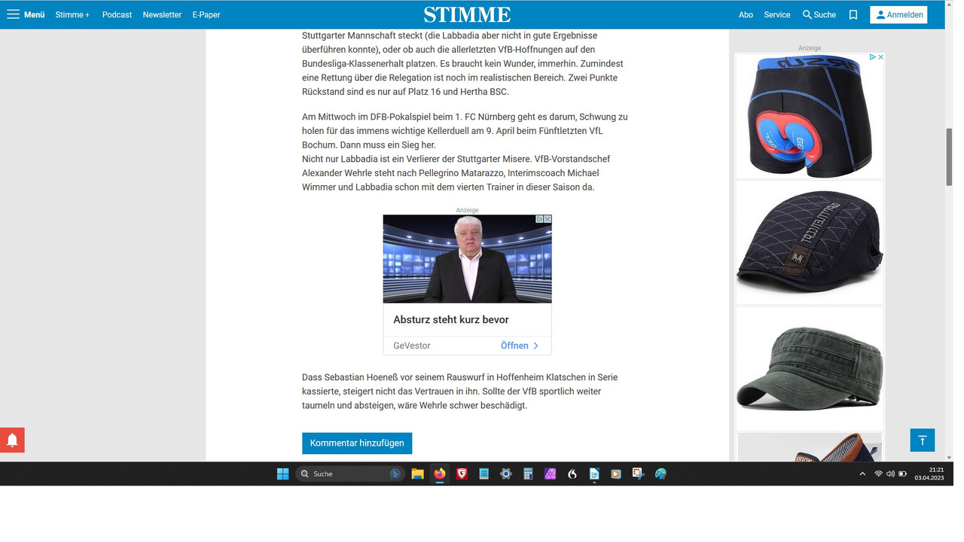Go to the Podcast page
Image resolution: width=964 pixels, height=542 pixels.
coord(117,14)
